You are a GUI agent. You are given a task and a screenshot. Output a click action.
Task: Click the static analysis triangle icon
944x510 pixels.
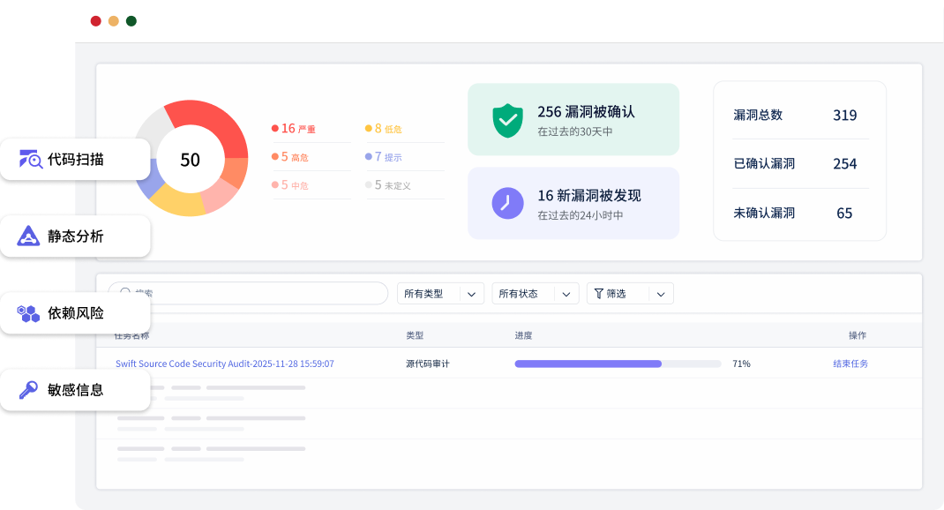click(29, 236)
